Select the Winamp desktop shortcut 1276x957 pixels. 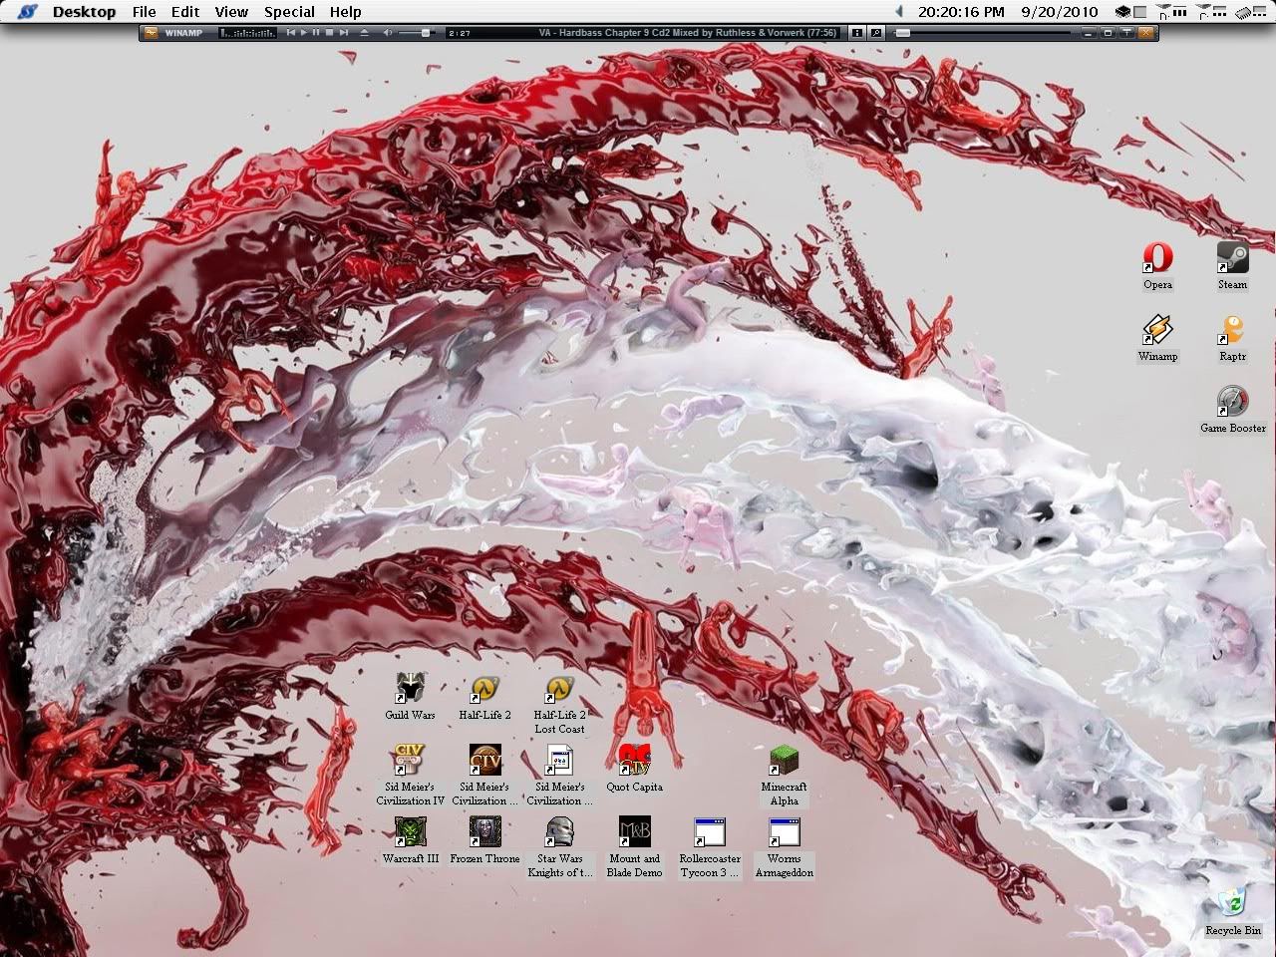[x=1157, y=339]
